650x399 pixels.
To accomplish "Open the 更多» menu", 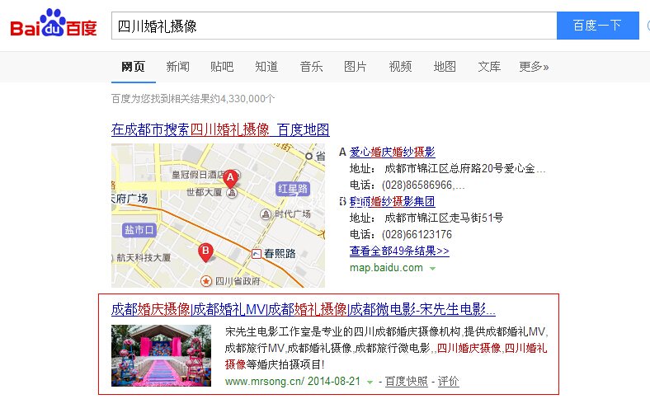I will pos(533,67).
